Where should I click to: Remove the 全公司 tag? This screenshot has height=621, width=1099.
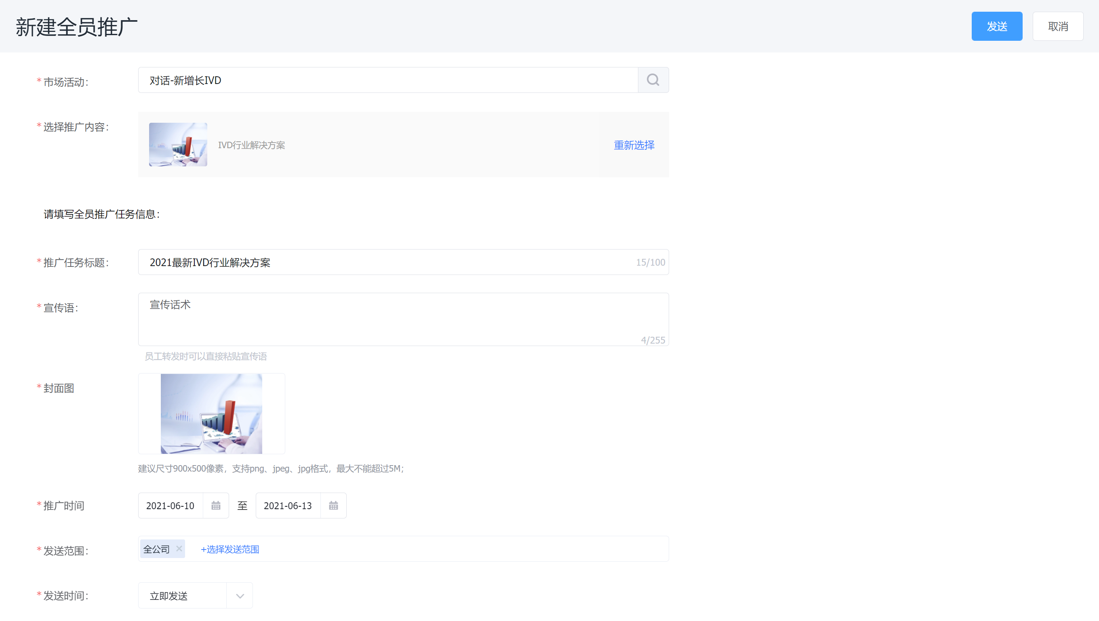(179, 548)
